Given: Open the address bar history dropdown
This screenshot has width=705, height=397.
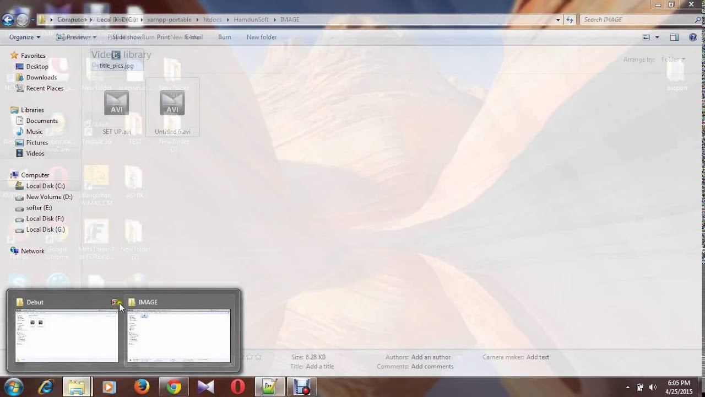Looking at the screenshot, I should click(x=558, y=19).
